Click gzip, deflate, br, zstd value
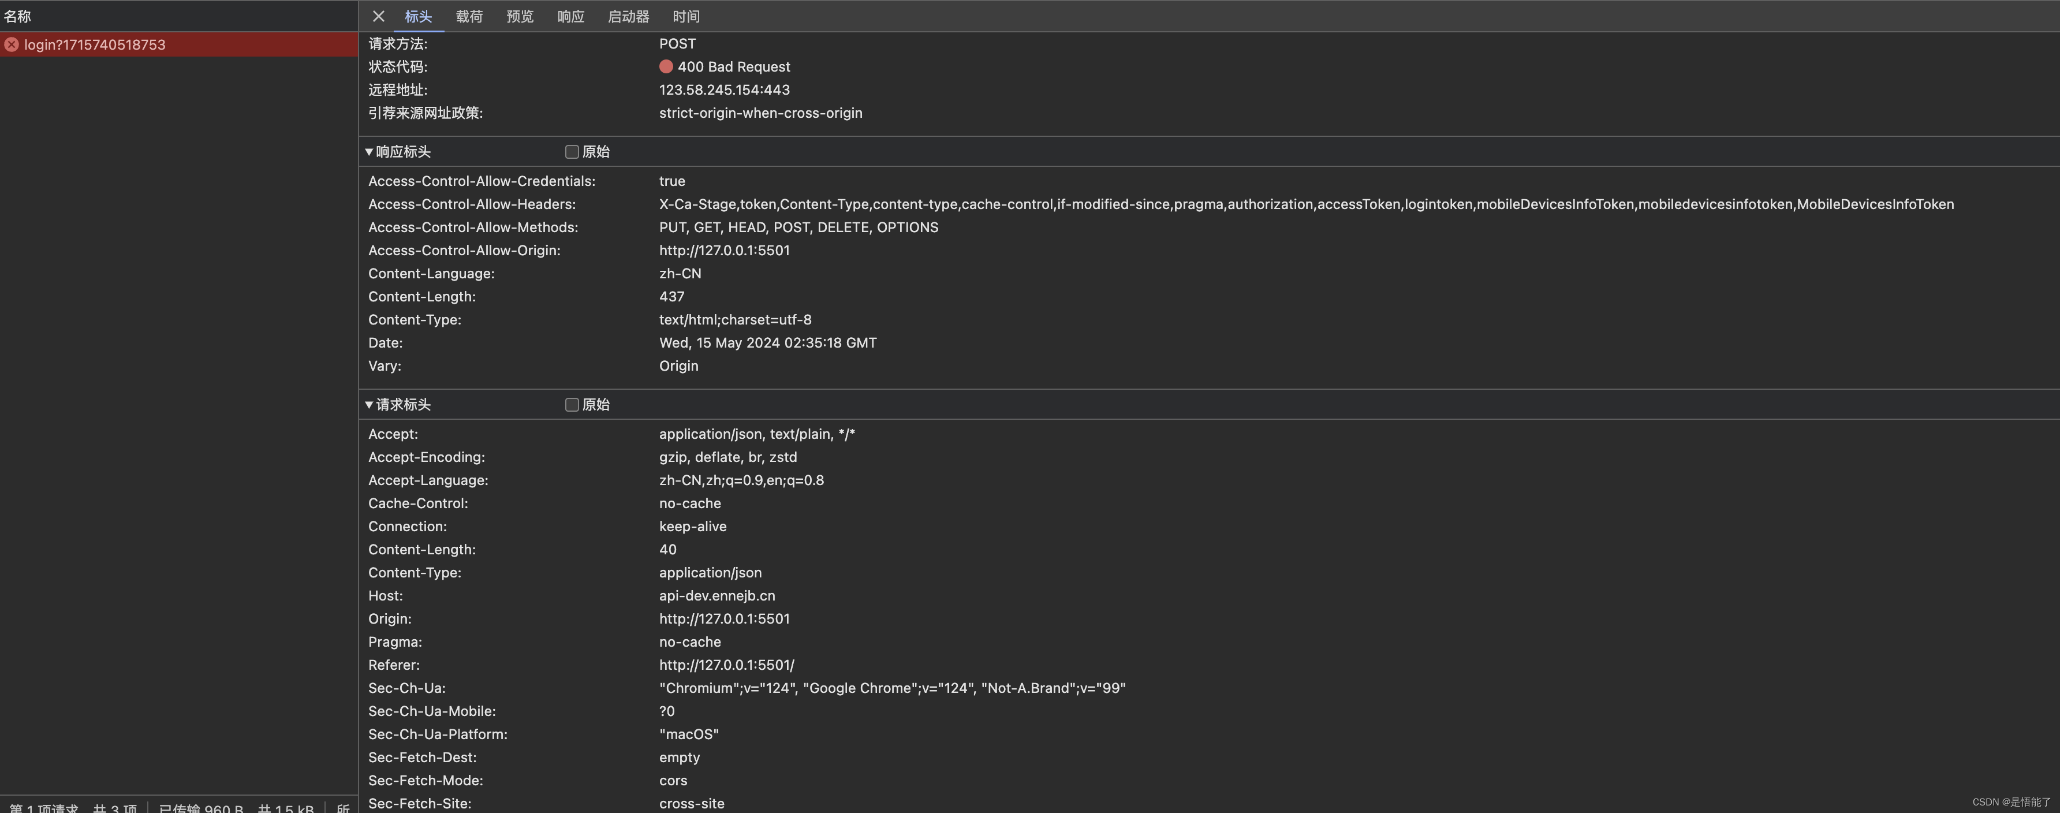 [727, 457]
